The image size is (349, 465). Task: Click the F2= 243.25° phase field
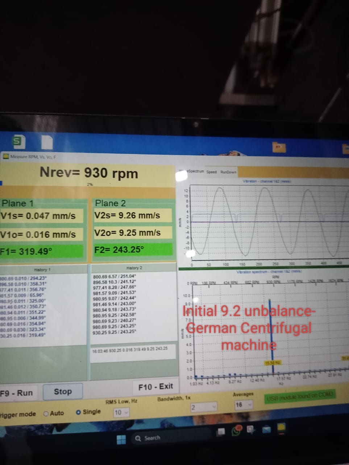tap(132, 250)
